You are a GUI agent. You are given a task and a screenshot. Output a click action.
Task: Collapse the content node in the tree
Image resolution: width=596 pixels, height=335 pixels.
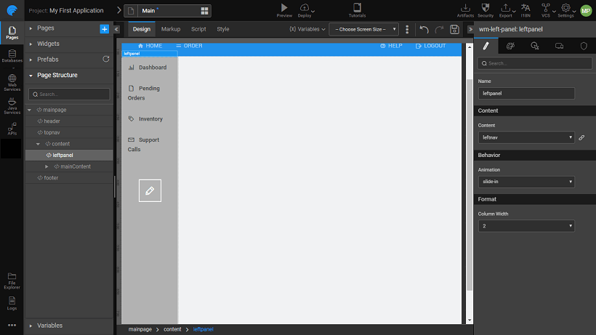(x=38, y=144)
